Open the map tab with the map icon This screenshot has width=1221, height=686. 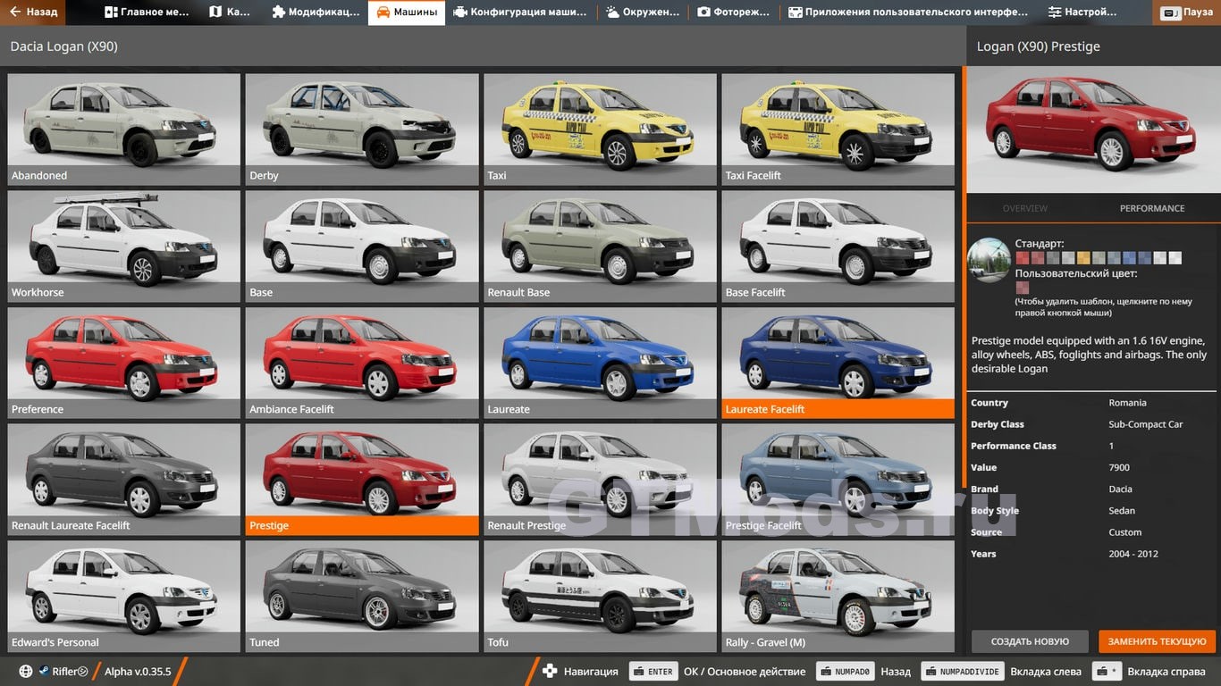(230, 13)
